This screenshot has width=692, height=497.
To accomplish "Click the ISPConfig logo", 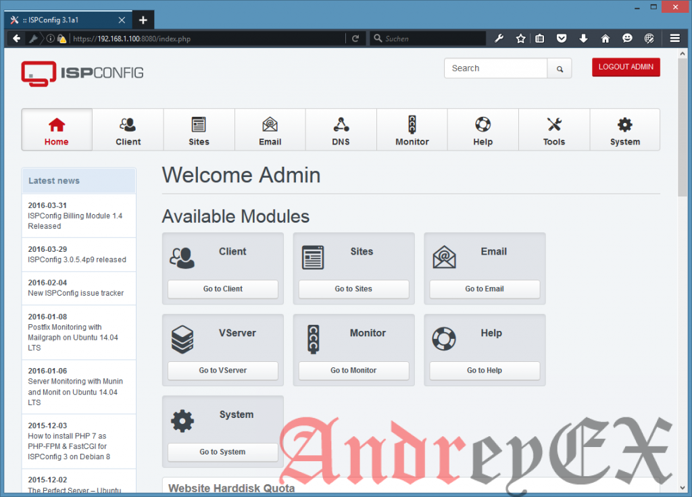I will pyautogui.click(x=82, y=73).
